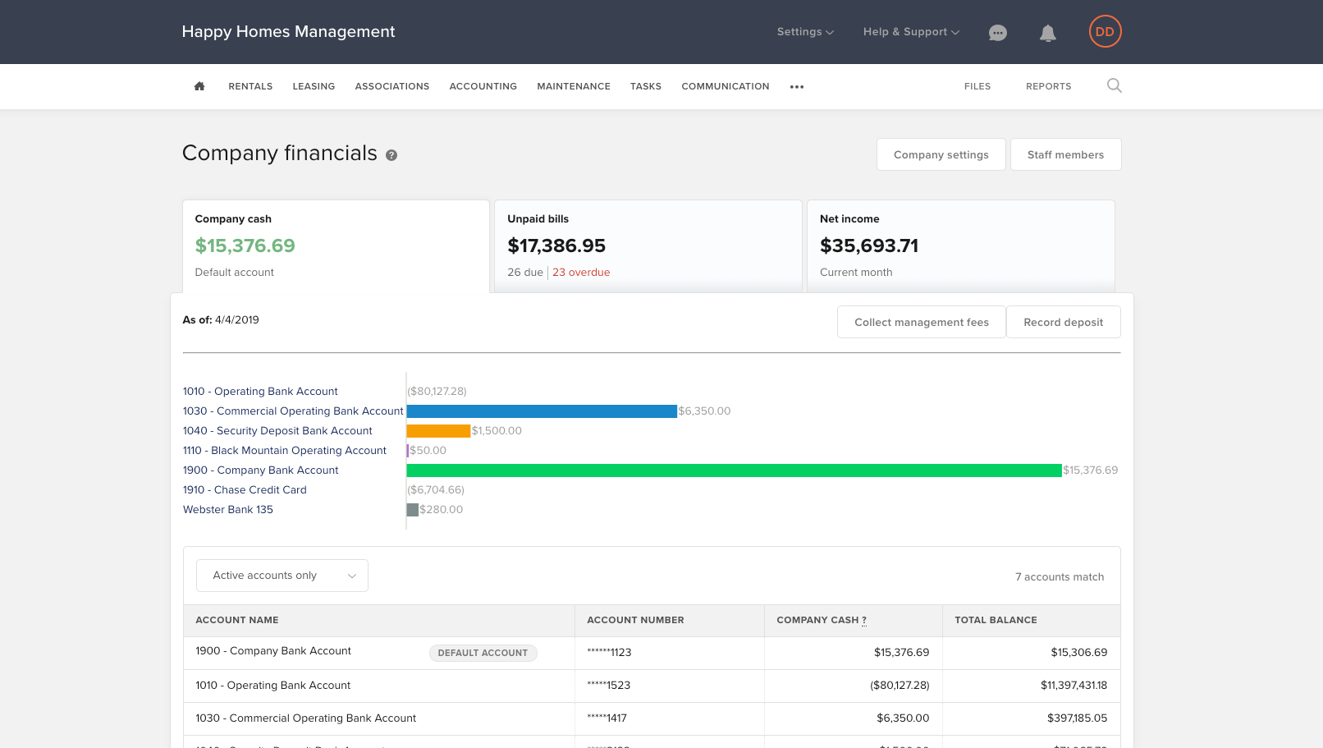Open the Active accounts only filter dropdown
This screenshot has height=748, width=1323.
[x=282, y=576]
